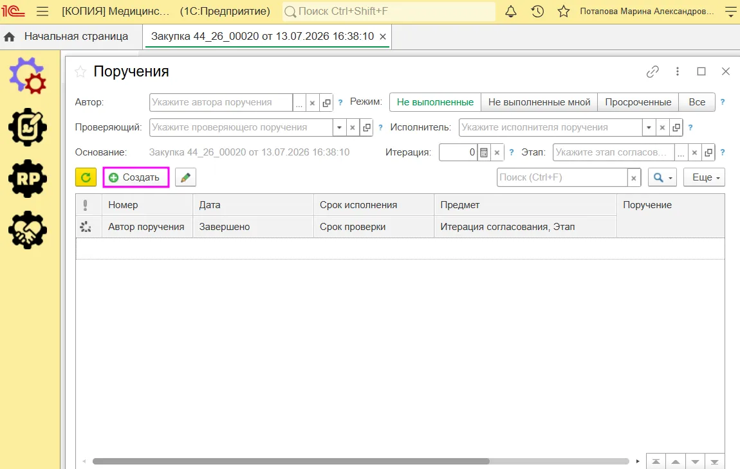Open settings lines icon beside the user name
The width and height of the screenshot is (740, 469).
pyautogui.click(x=730, y=12)
